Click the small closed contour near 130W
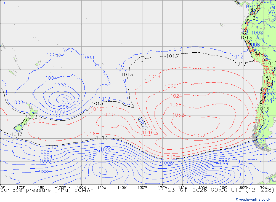The image size is (276, 202). [x=143, y=123]
